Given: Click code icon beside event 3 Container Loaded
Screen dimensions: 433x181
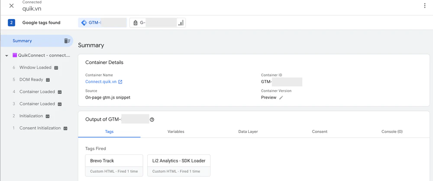Looking at the screenshot, I should pyautogui.click(x=60, y=104).
